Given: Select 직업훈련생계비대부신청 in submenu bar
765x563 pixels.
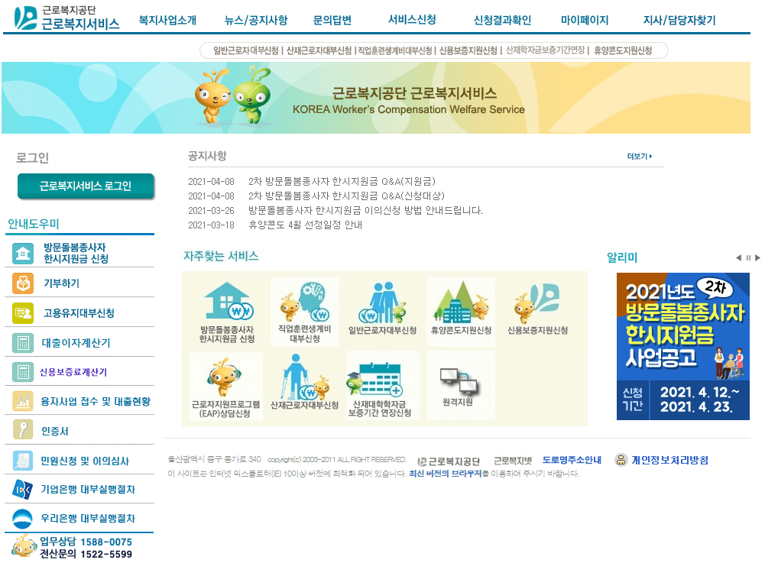Looking at the screenshot, I should click(x=395, y=50).
